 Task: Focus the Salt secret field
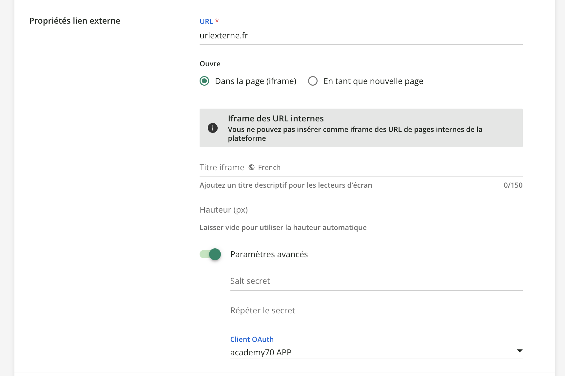click(376, 281)
